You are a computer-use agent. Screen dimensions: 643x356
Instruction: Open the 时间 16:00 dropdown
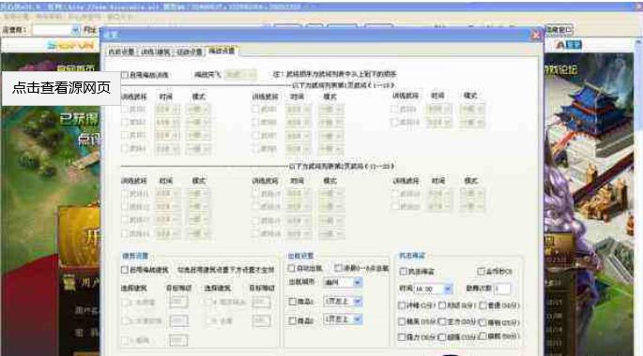433,289
